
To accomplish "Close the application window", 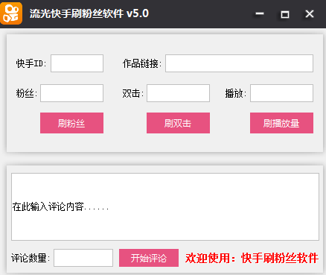I will coord(310,13).
